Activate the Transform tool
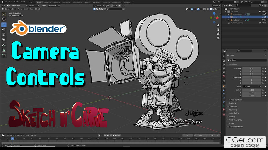Screen dimensions: 268x150 [x=4, y=39]
